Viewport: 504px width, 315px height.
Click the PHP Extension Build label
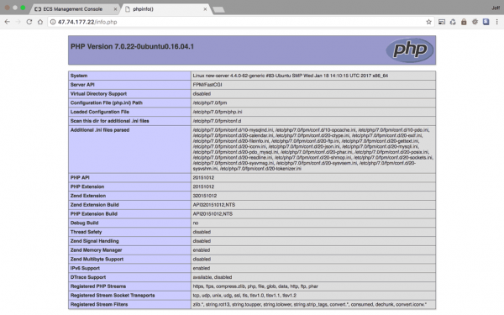pyautogui.click(x=94, y=213)
